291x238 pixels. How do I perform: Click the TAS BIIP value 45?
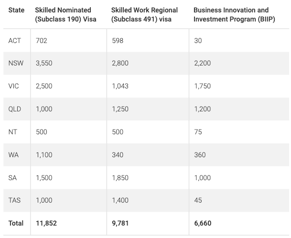[198, 200]
